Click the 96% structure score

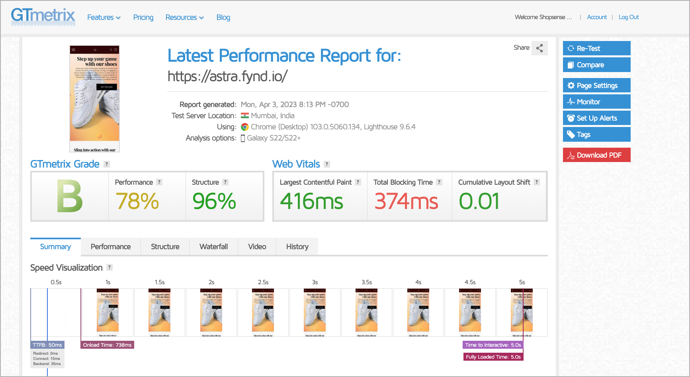(x=214, y=201)
